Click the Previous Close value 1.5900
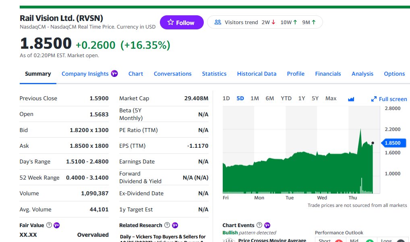The image size is (410, 242). coord(99,98)
